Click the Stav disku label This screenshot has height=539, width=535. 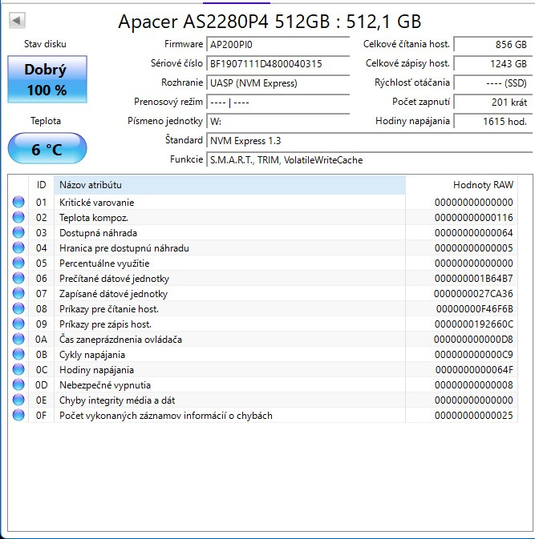(45, 44)
